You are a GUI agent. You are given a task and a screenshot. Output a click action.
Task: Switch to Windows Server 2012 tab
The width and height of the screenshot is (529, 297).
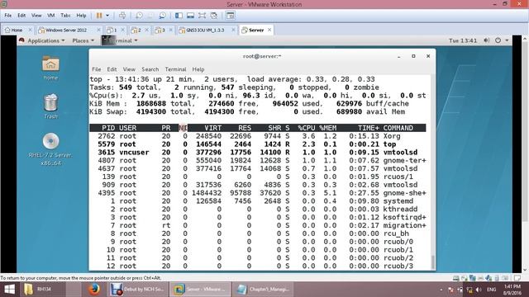click(x=66, y=30)
